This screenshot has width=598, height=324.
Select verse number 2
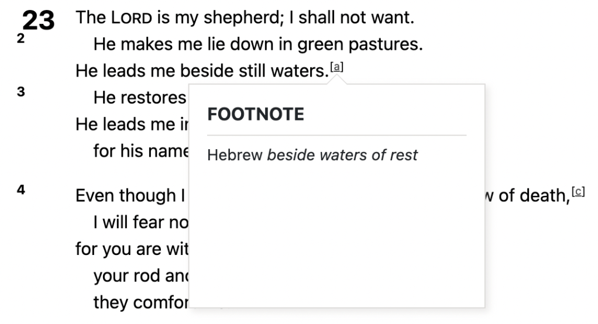(20, 40)
